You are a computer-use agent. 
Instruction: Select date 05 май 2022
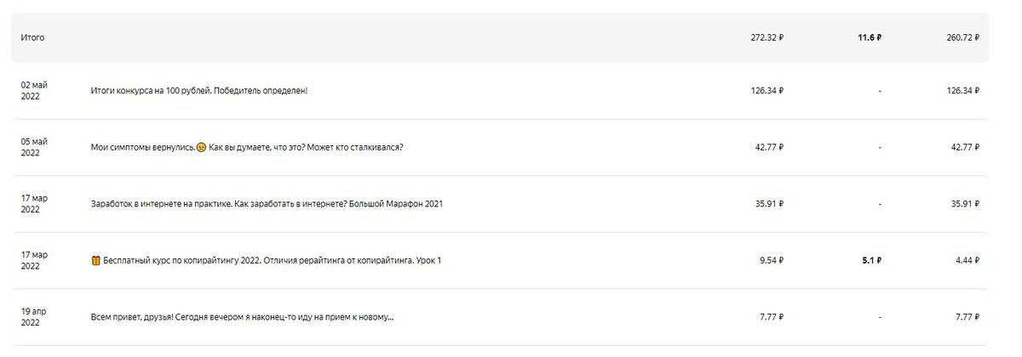[x=34, y=147]
